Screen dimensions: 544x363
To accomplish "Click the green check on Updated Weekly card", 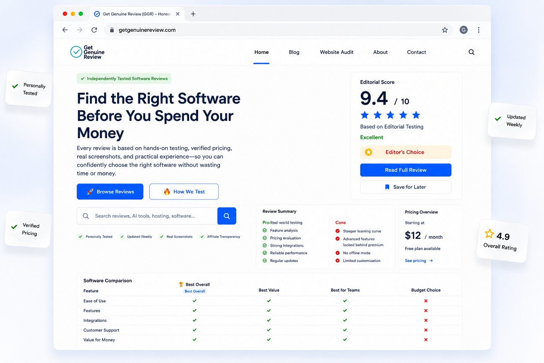I will point(498,119).
